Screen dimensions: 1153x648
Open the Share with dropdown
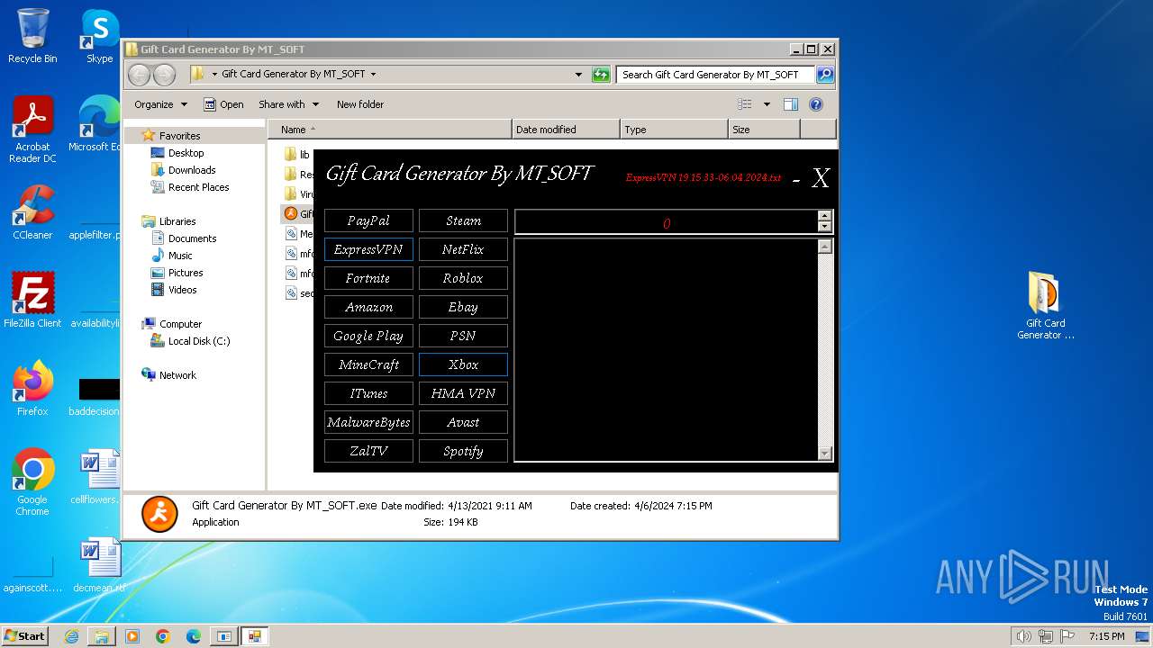[287, 104]
